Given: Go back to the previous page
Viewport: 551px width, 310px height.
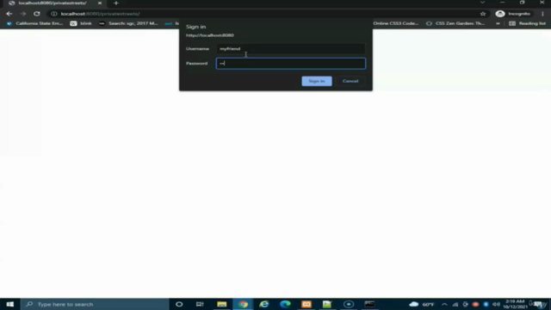Looking at the screenshot, I should (9, 14).
